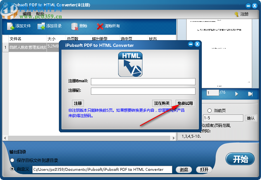
Task: Minimize the registration dialog
Action: (191, 44)
